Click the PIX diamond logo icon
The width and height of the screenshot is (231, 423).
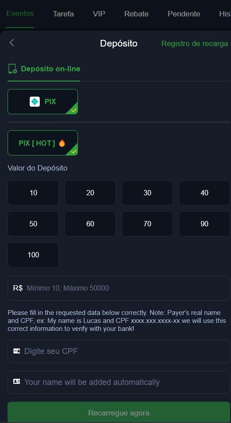coord(35,102)
